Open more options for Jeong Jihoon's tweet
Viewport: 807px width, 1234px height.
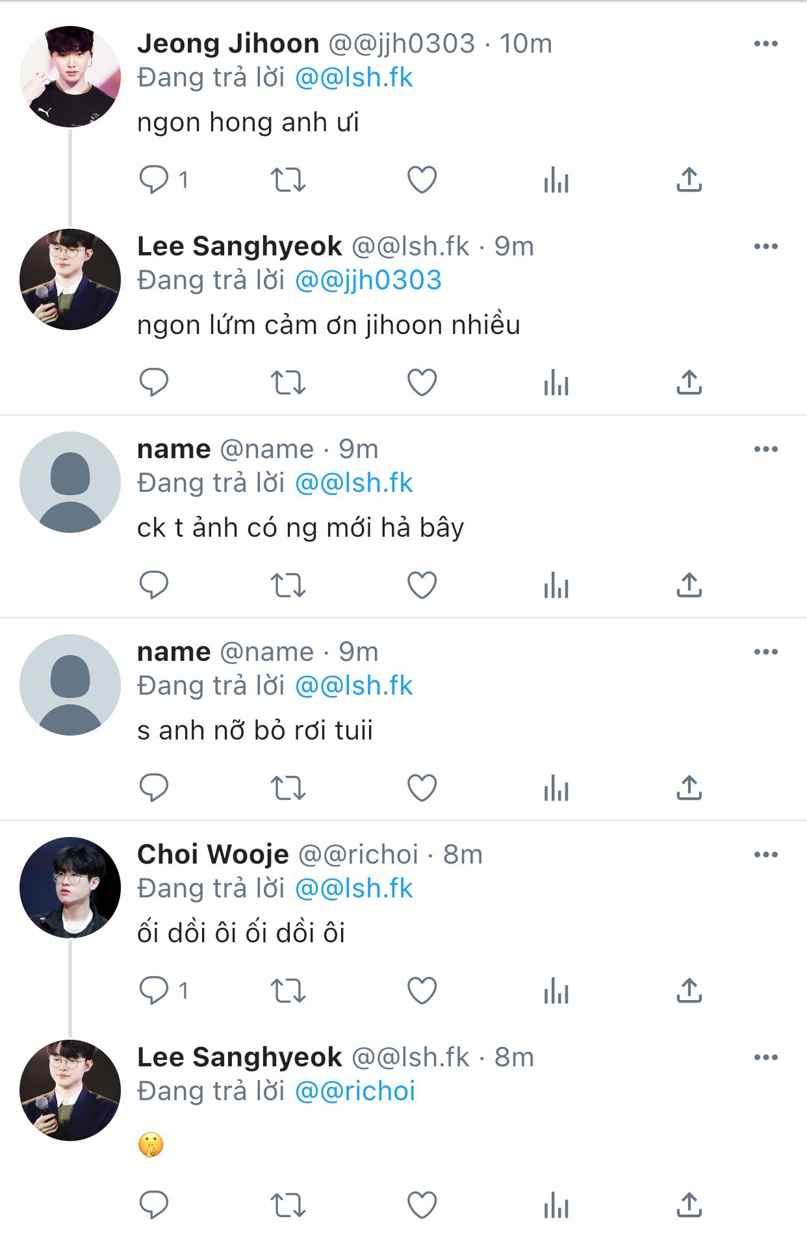pyautogui.click(x=766, y=44)
